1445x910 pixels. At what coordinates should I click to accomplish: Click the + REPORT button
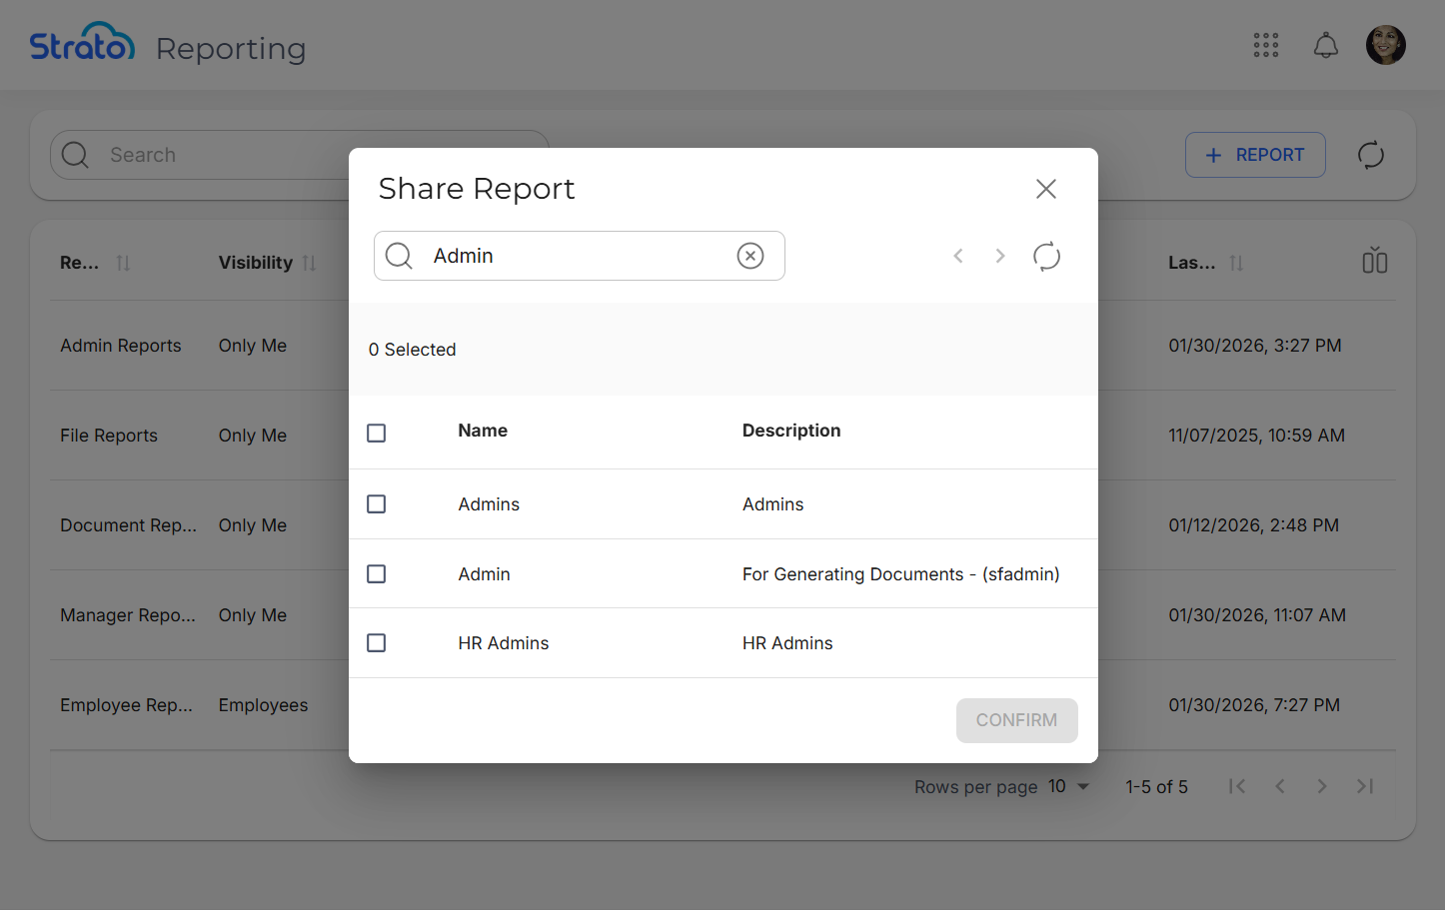(x=1254, y=155)
